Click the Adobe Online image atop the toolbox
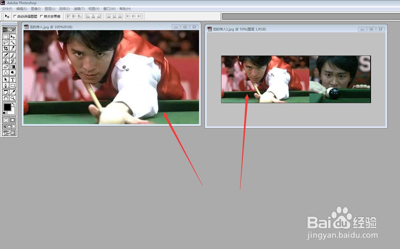 coord(9,30)
